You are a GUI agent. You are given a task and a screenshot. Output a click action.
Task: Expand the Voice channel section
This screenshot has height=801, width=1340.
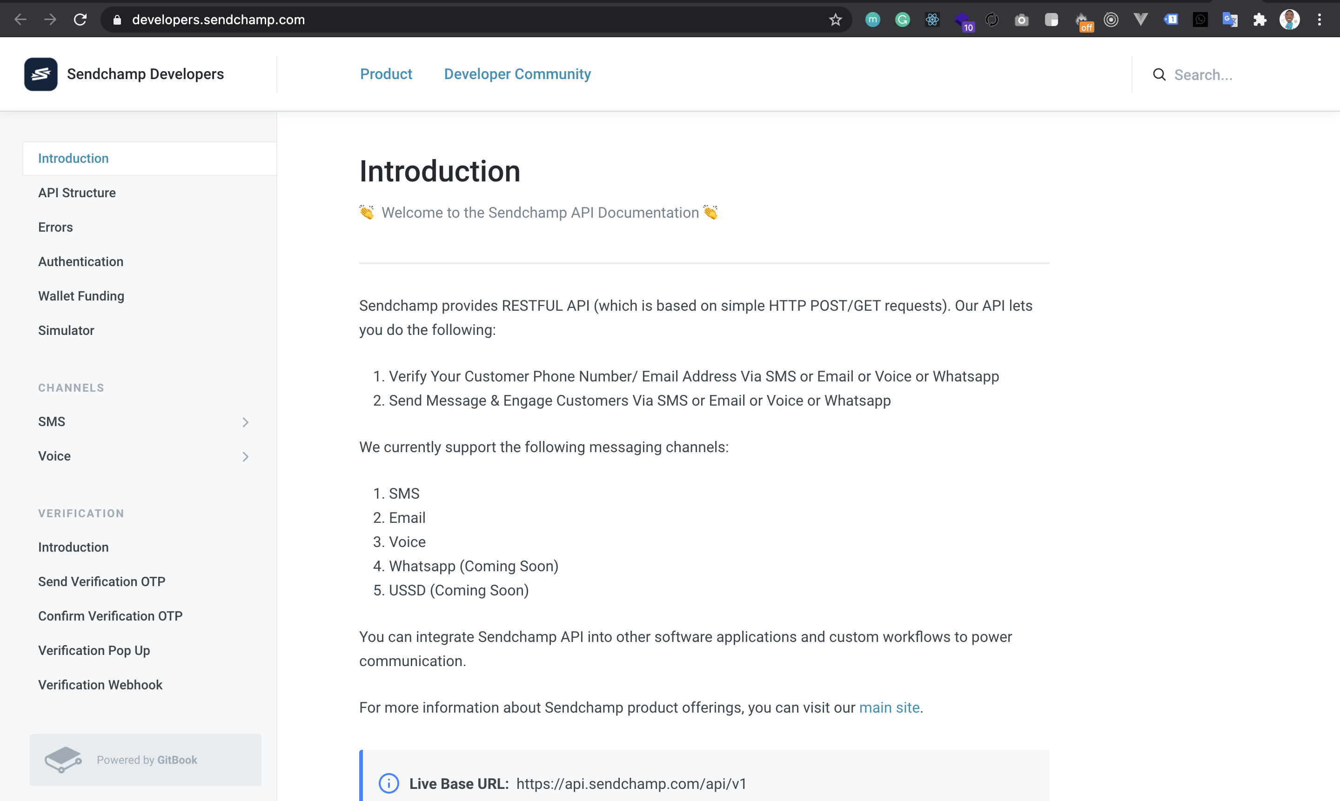[x=245, y=457]
